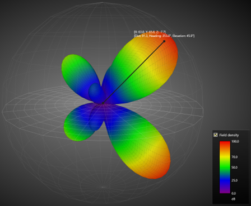
Task: Click the rainbow color gradient bar in legend
Action: pyautogui.click(x=225, y=167)
